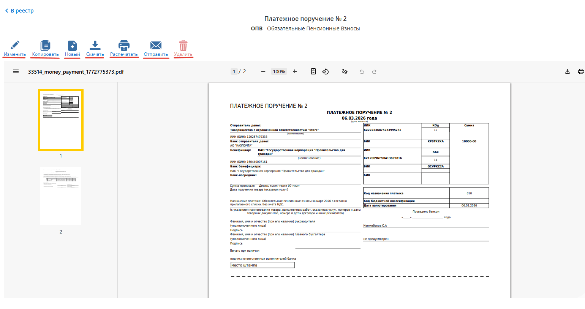
Task: Click the 100% zoom level field
Action: point(279,71)
